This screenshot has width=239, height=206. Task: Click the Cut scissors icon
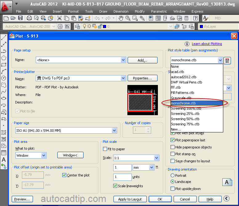[x=59, y=18]
